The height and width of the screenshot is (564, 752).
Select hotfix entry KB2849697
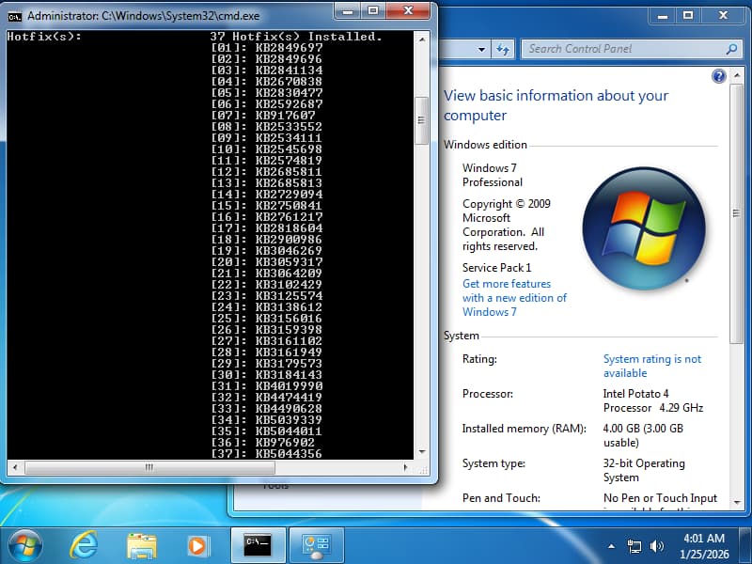coord(289,48)
